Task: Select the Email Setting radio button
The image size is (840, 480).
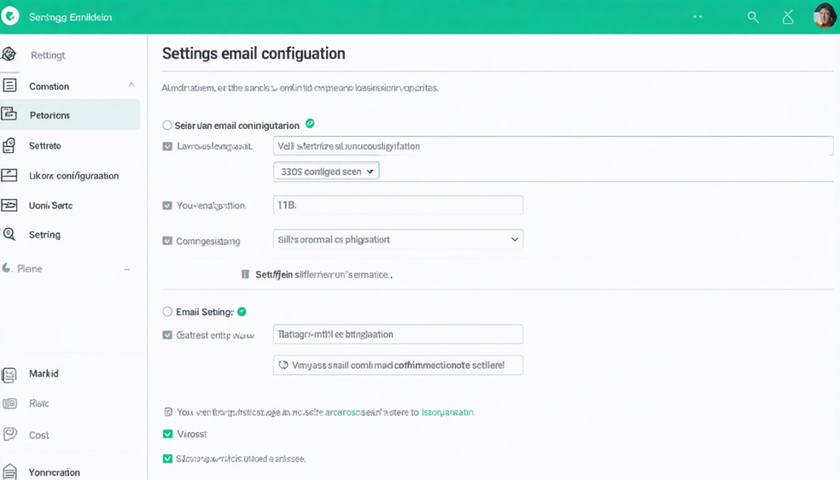Action: point(167,312)
